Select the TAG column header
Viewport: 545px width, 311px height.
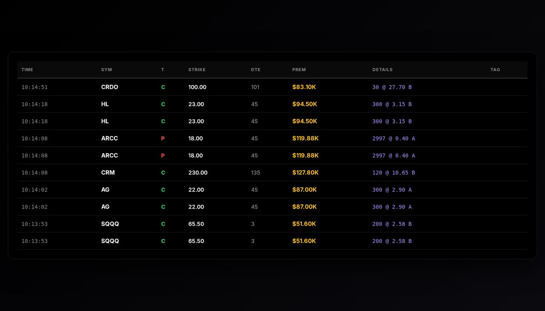click(495, 70)
